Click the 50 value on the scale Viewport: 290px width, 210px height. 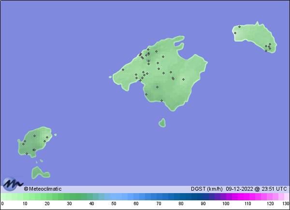click(114, 204)
